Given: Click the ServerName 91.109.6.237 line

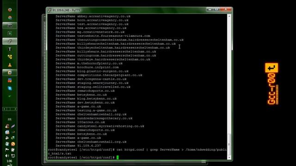Looking at the screenshot, I should tap(78, 146).
